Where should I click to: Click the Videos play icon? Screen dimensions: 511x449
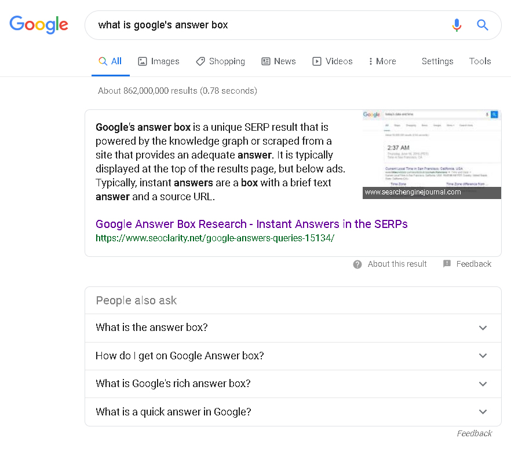coord(317,61)
